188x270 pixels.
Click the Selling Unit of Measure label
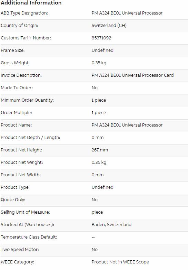25,212
